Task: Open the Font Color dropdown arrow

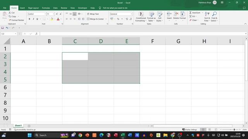Action: (x=61, y=19)
